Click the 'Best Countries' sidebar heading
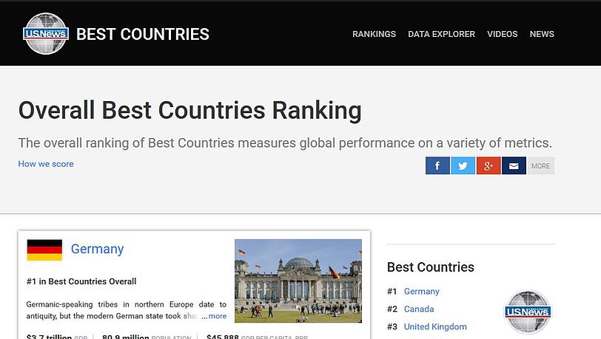This screenshot has width=601, height=339. 431,267
